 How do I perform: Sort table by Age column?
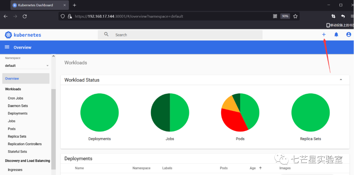253,168
